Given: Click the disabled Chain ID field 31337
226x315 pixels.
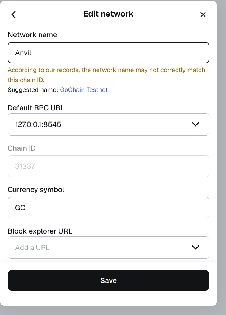Looking at the screenshot, I should (x=108, y=166).
